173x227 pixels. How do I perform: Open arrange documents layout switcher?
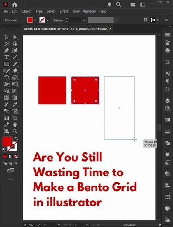pyautogui.click(x=133, y=5)
